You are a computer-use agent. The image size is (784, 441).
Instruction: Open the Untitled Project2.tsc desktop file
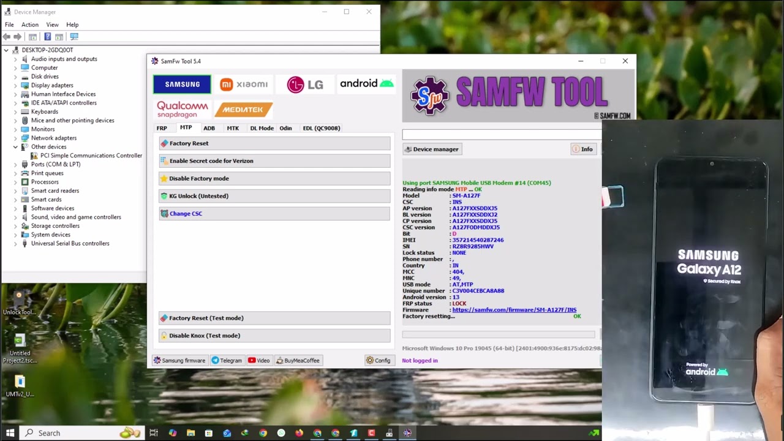point(20,349)
